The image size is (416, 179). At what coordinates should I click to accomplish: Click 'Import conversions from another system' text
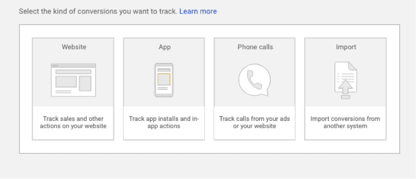pos(345,122)
